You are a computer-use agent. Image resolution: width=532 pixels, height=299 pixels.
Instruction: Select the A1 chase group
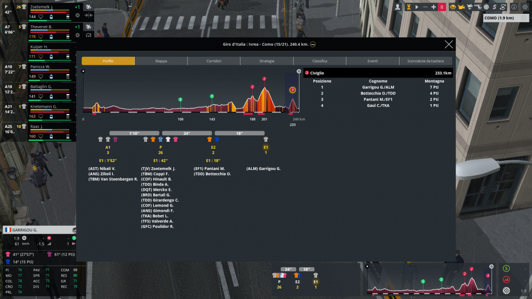coord(108,147)
